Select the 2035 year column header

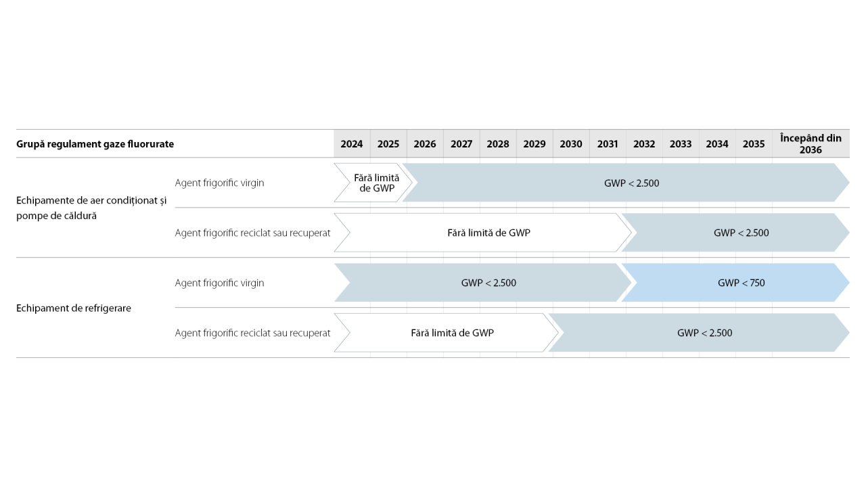[754, 144]
